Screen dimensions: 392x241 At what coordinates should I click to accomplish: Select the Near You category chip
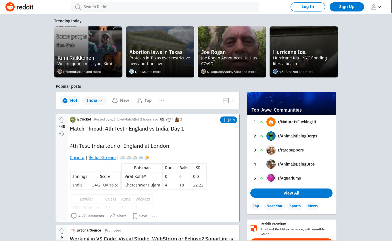click(x=274, y=206)
